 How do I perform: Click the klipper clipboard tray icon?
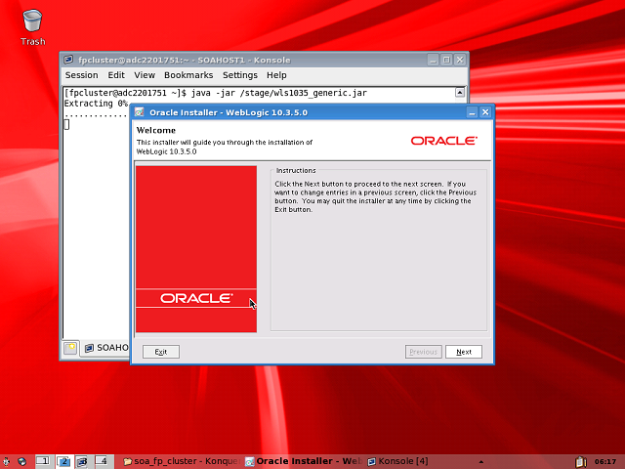(x=581, y=461)
